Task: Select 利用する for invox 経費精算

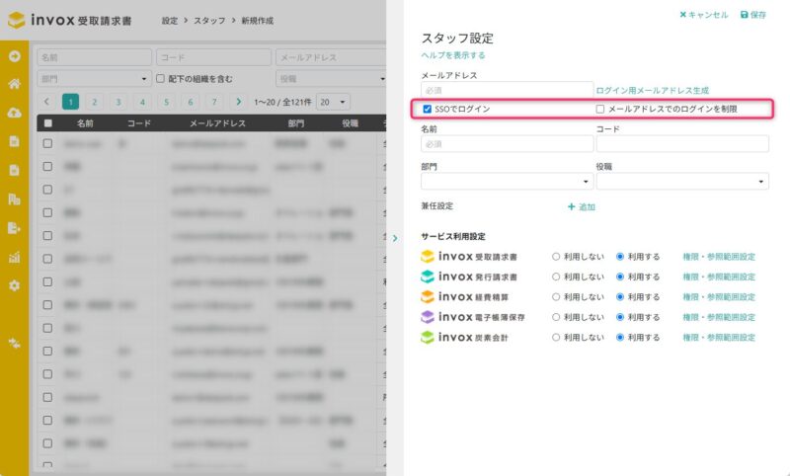Action: (620, 296)
